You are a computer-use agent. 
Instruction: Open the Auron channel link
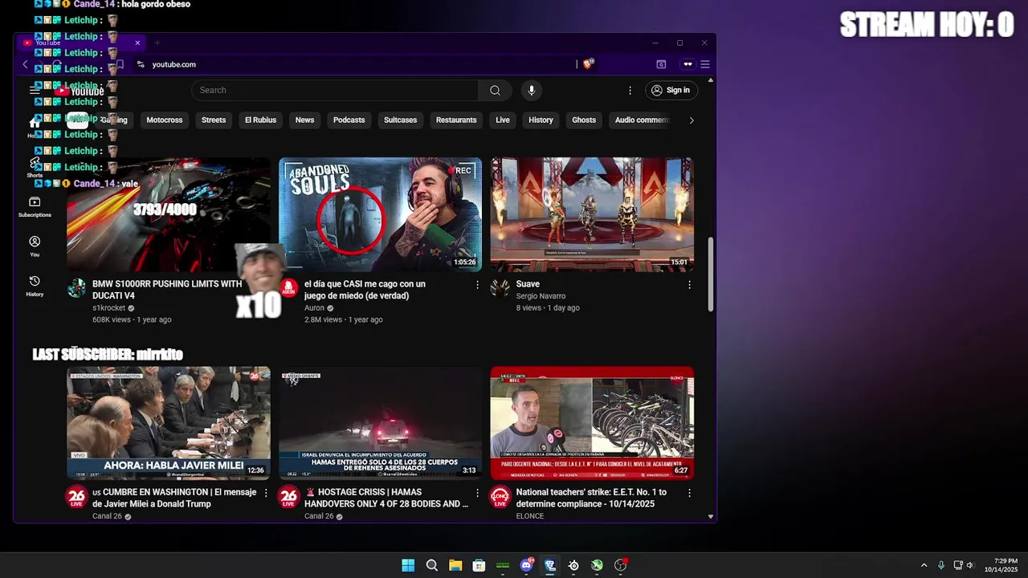pyautogui.click(x=314, y=307)
